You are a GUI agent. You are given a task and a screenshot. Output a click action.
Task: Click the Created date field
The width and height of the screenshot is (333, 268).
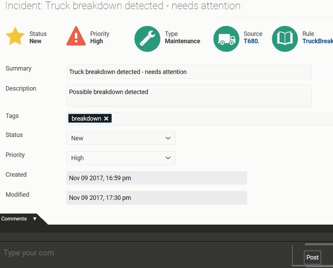tap(157, 178)
